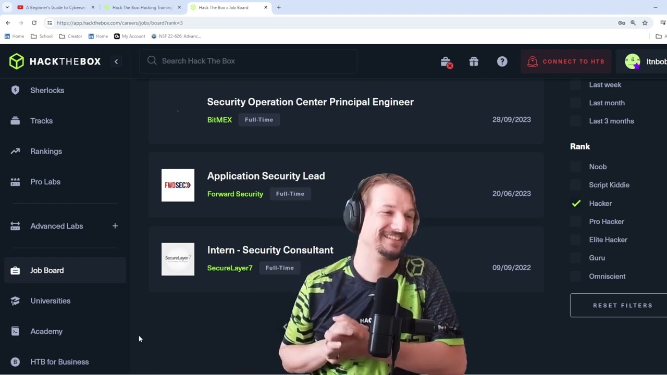667x375 pixels.
Task: Click the Academy icon
Action: (x=15, y=331)
